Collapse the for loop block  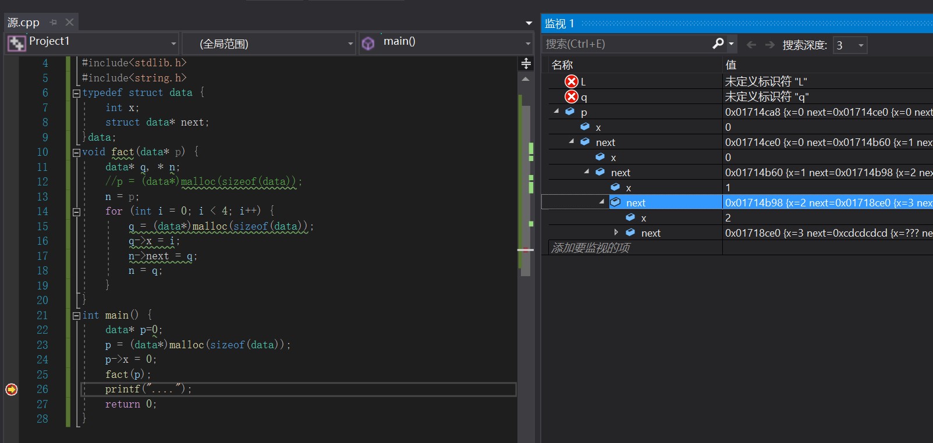click(x=76, y=212)
